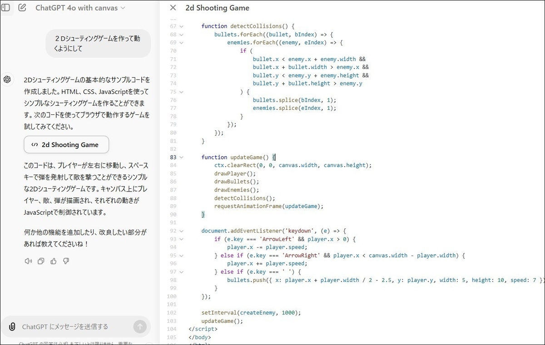Collapse code fold arrow at line 68
Screen dimensions: 545x345
click(181, 34)
